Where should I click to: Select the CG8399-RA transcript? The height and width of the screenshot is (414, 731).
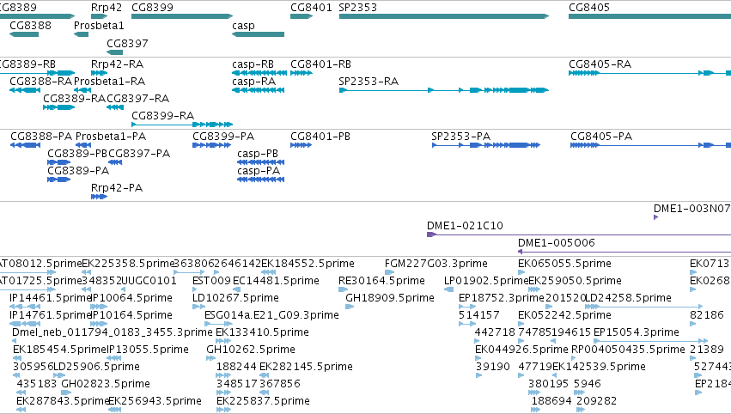(182, 125)
